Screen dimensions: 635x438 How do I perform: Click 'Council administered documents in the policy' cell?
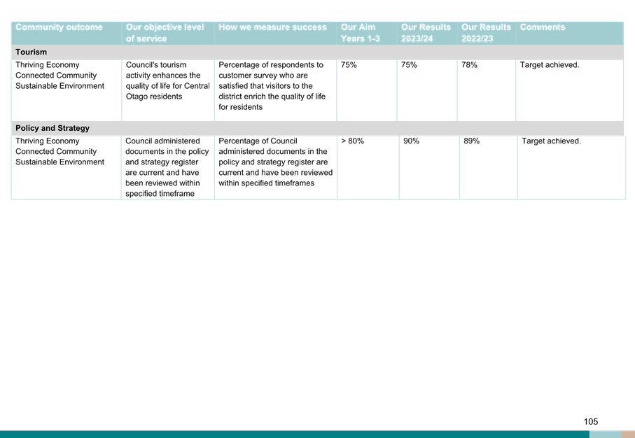167,167
